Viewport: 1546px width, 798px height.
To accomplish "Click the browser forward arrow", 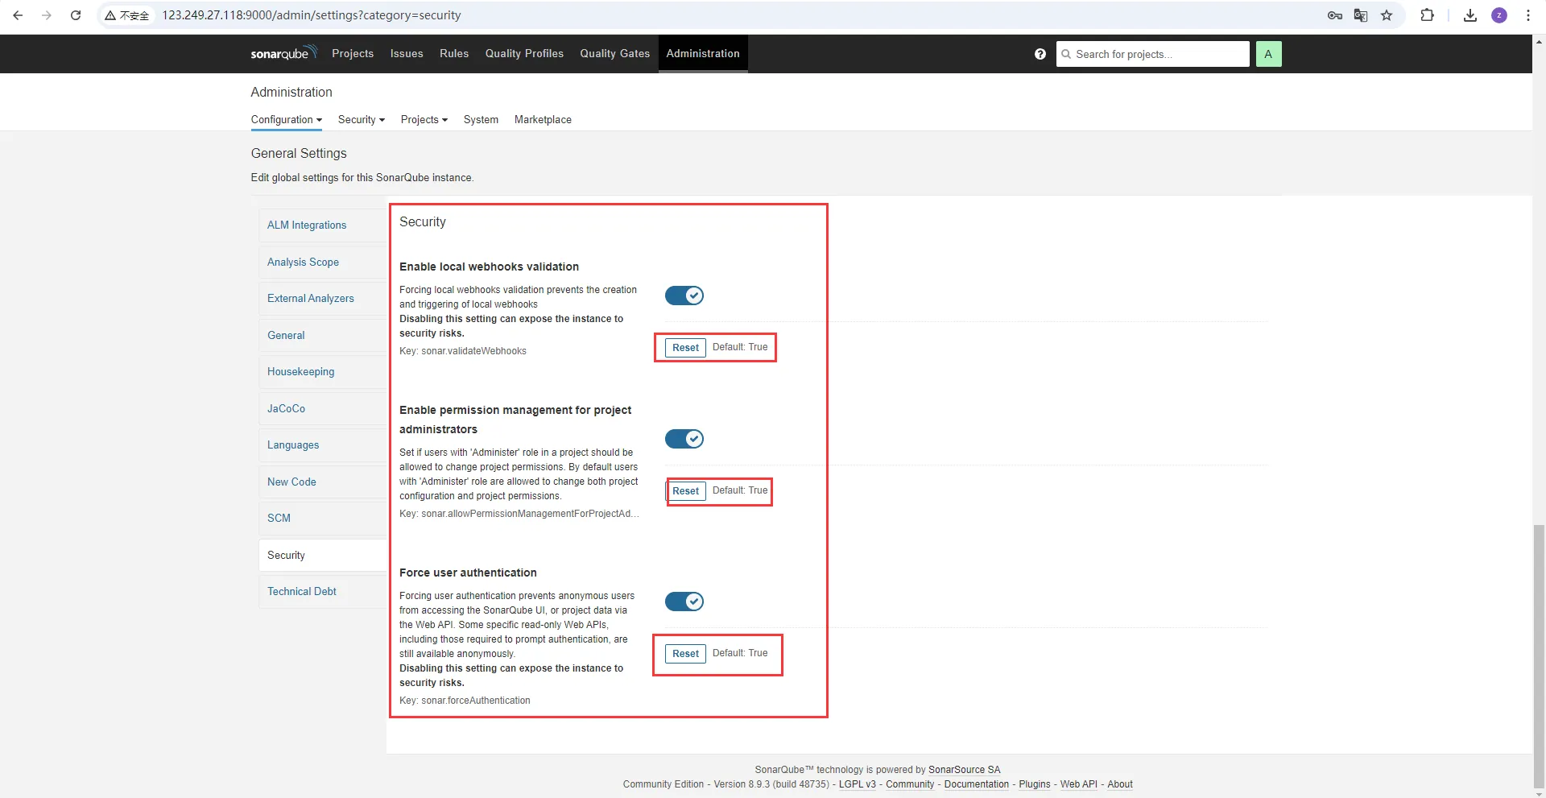I will point(47,15).
